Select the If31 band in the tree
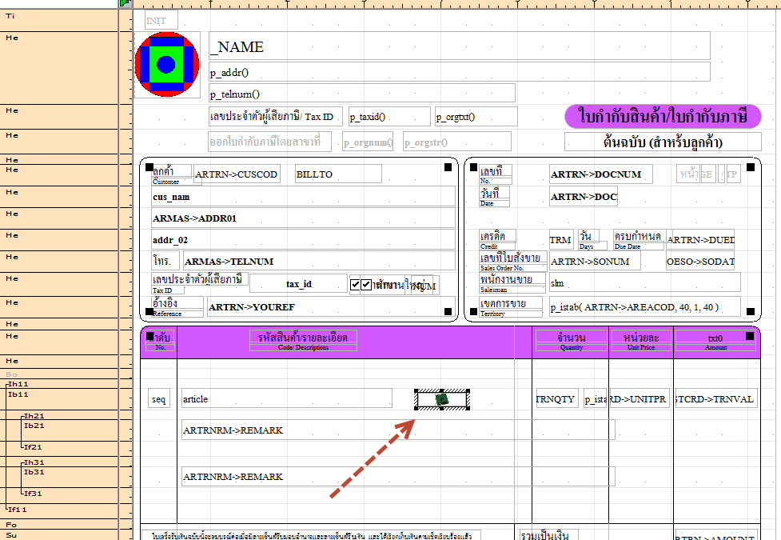 [34, 494]
